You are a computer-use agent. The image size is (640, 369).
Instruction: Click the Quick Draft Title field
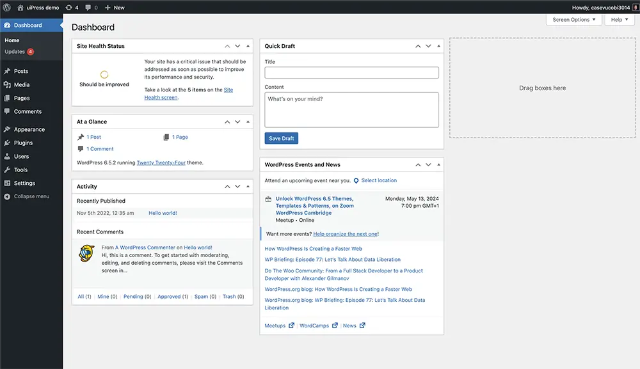click(351, 73)
